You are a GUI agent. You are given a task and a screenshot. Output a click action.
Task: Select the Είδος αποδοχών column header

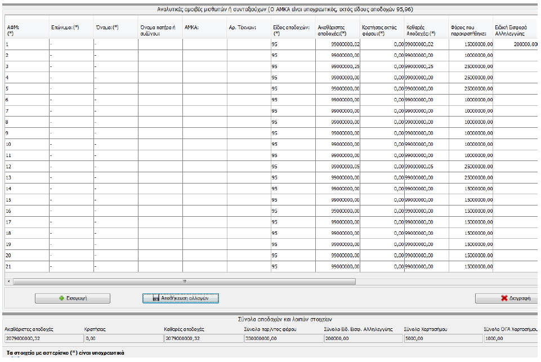coord(292,29)
